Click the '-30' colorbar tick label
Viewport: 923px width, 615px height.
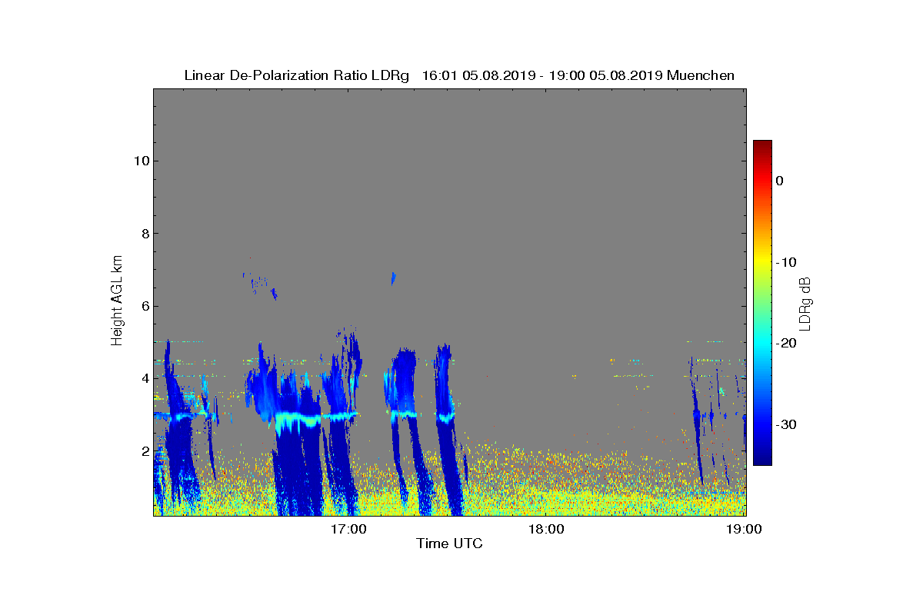[785, 425]
